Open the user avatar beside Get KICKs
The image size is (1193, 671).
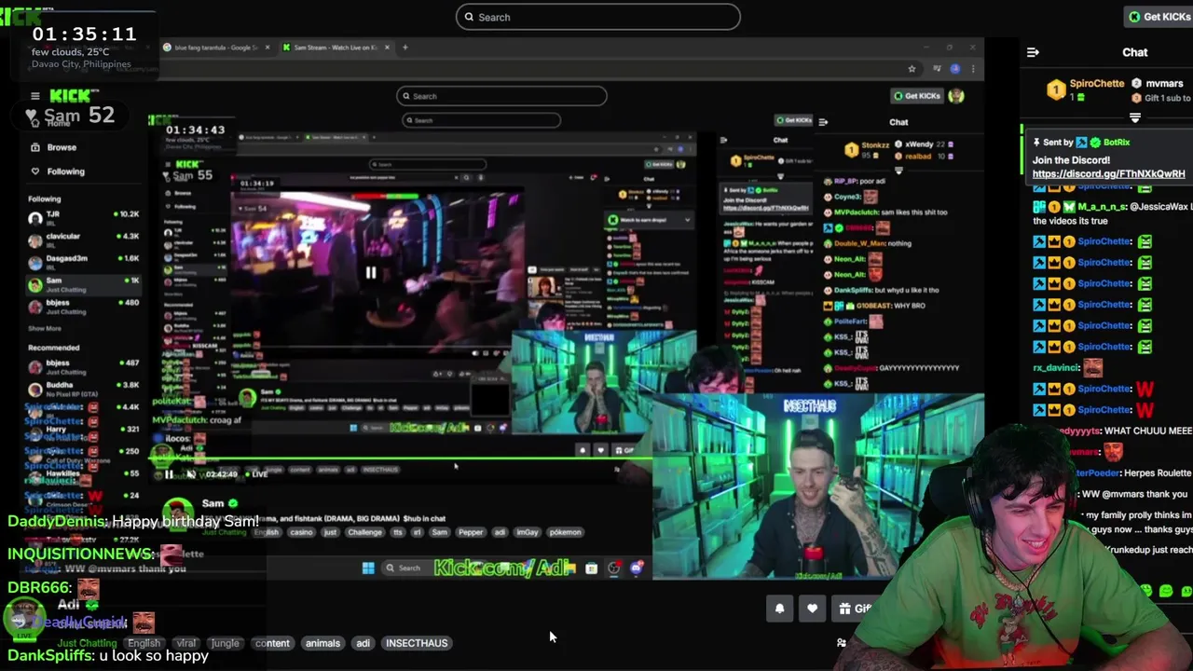(x=955, y=96)
